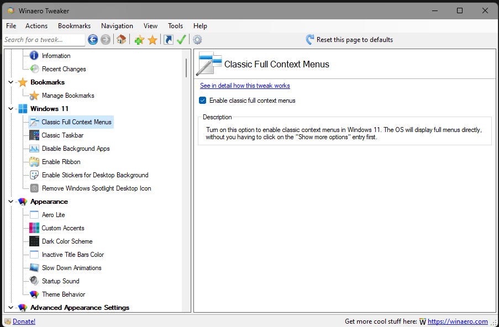Screen dimensions: 499x327
Task: Open the File menu
Action: 11,26
